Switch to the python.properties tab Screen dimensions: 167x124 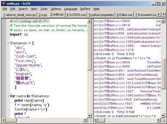pyautogui.click(x=101, y=15)
